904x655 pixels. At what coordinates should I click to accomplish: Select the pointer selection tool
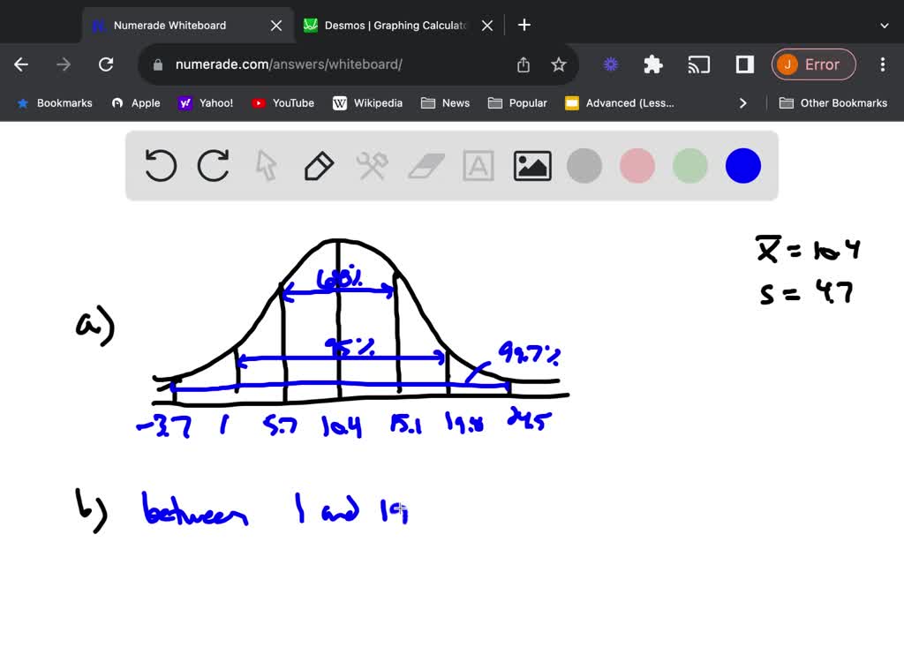coord(266,166)
